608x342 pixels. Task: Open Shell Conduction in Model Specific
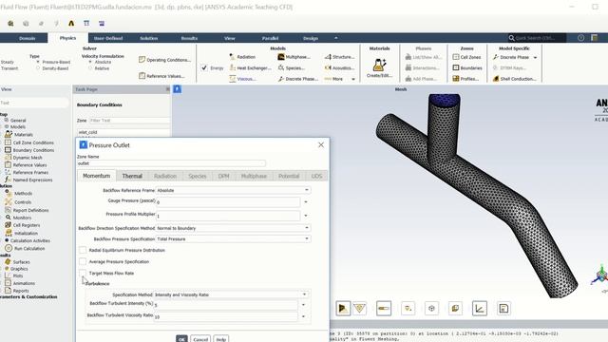pyautogui.click(x=514, y=79)
